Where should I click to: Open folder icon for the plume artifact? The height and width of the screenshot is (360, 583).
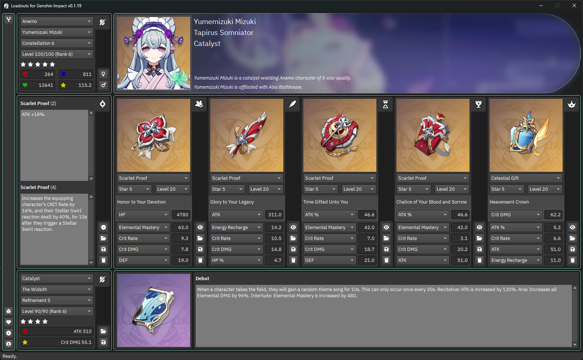point(294,238)
